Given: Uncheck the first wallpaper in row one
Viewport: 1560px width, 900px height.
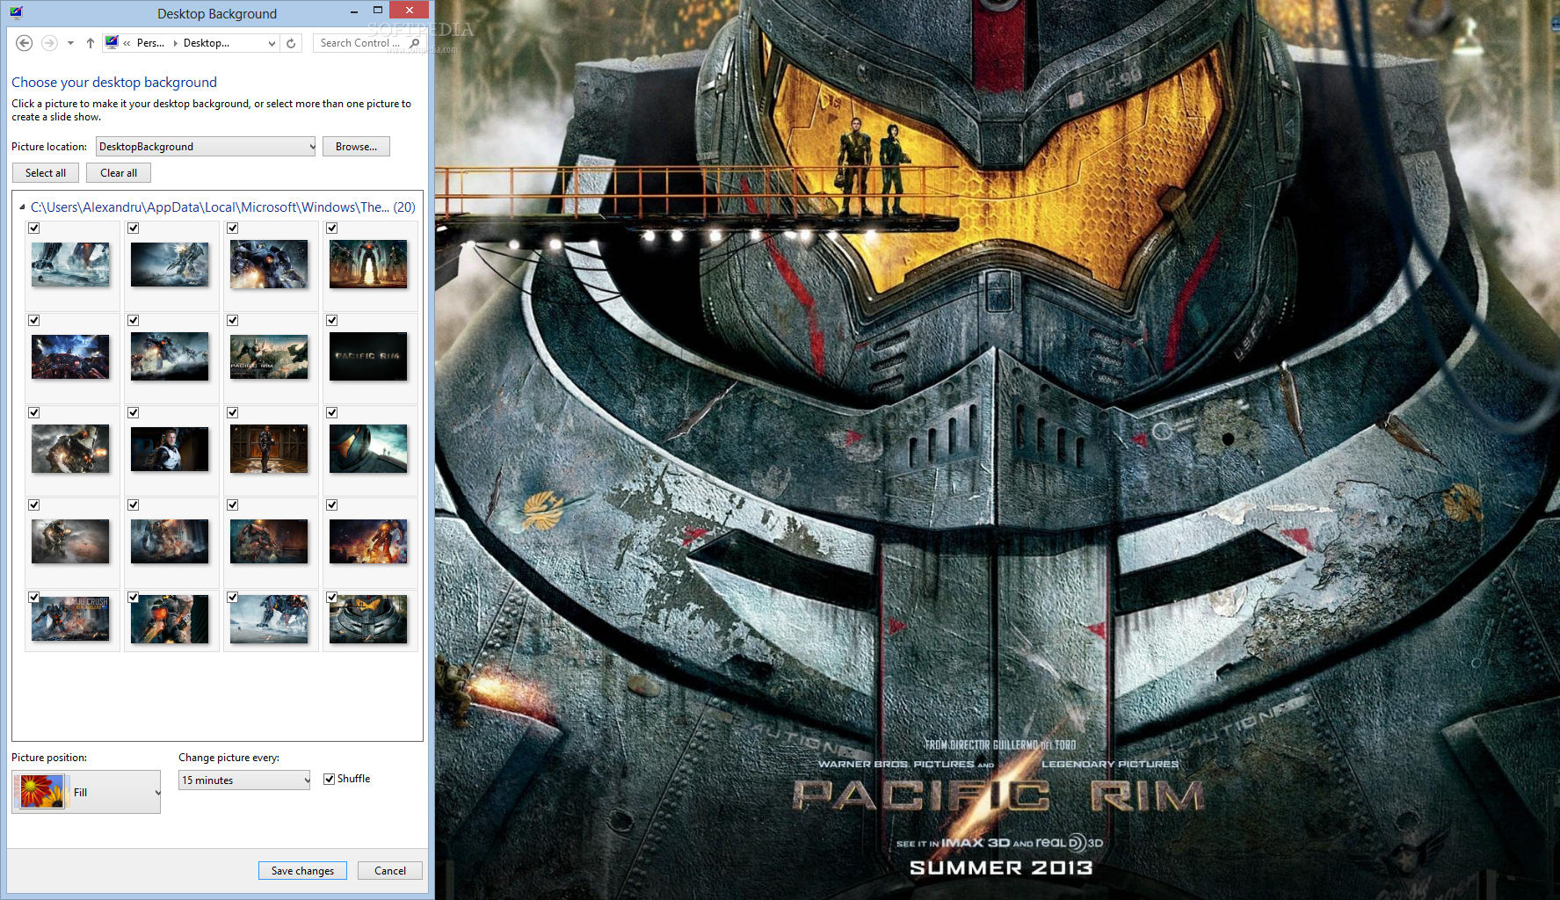Looking at the screenshot, I should (x=34, y=229).
